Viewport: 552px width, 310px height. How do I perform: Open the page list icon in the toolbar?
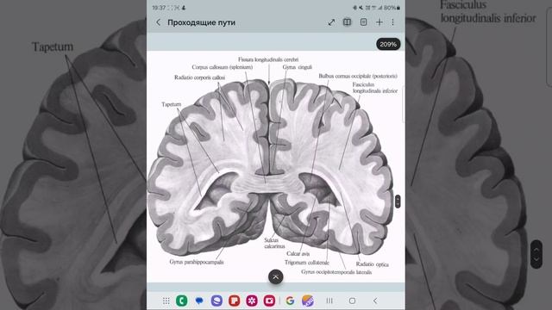coord(363,22)
